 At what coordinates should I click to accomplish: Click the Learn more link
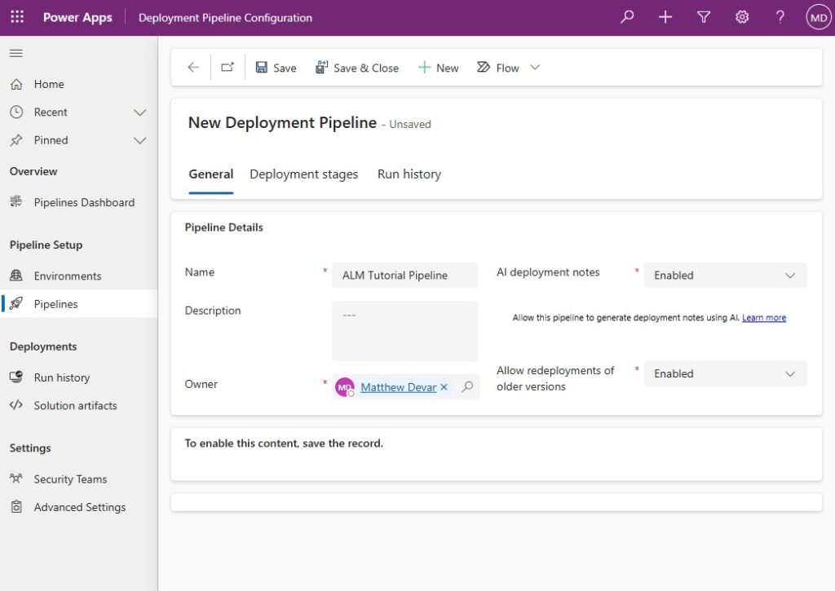pos(763,318)
